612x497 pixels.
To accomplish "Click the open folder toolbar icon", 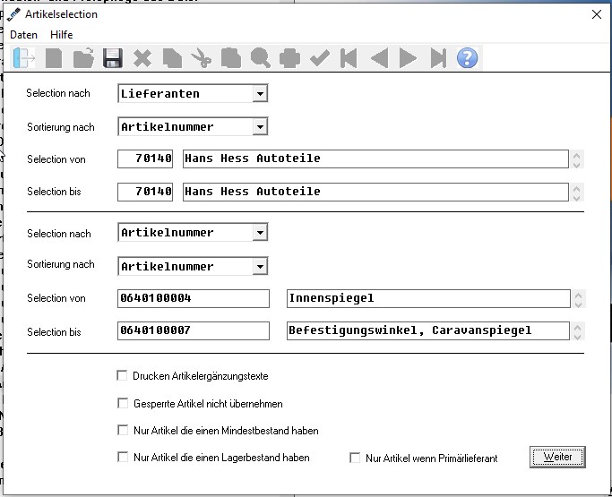I will pos(83,58).
